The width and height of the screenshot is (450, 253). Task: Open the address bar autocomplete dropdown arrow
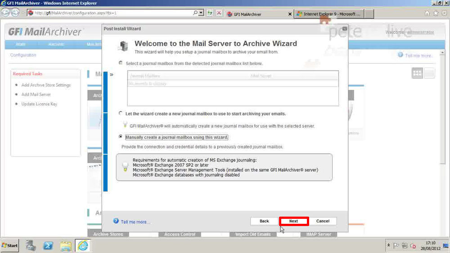pos(201,13)
